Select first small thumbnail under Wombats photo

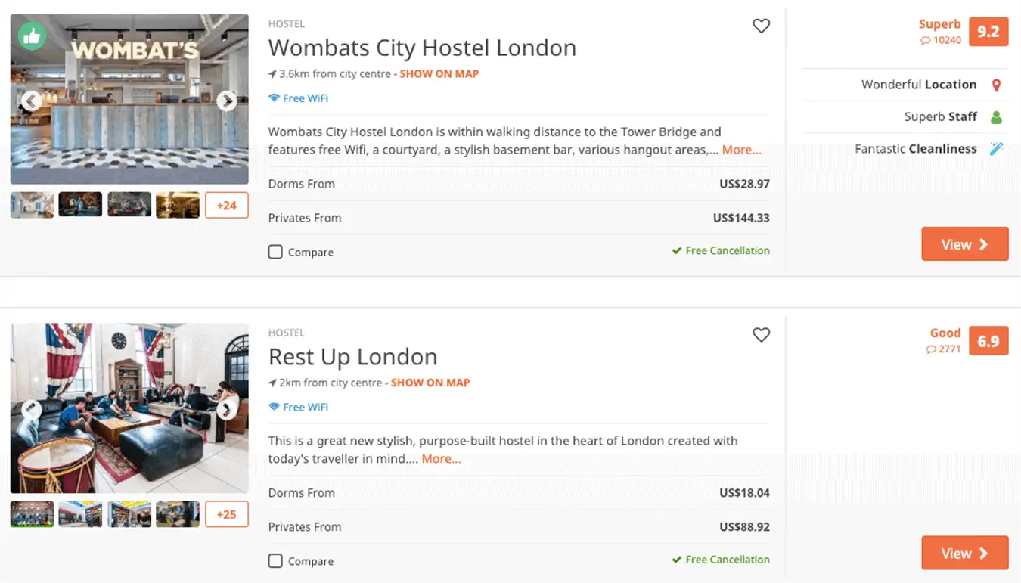[x=33, y=205]
